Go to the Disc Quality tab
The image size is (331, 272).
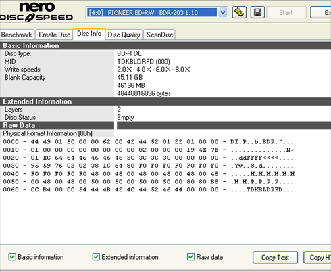pos(124,35)
